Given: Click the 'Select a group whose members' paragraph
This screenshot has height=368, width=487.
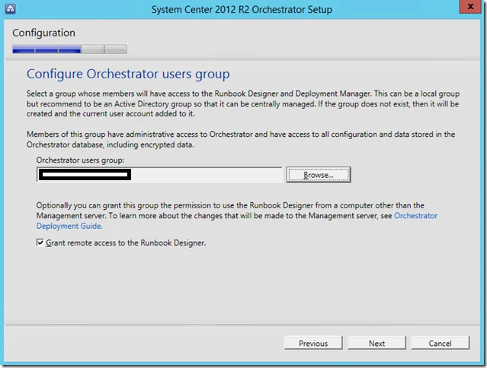Looking at the screenshot, I should (243, 103).
